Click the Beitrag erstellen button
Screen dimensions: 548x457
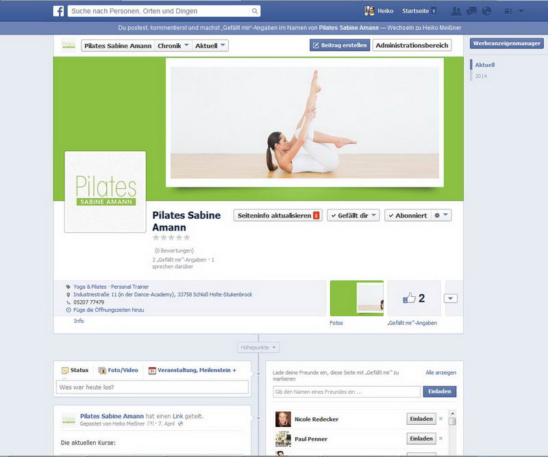tap(340, 45)
